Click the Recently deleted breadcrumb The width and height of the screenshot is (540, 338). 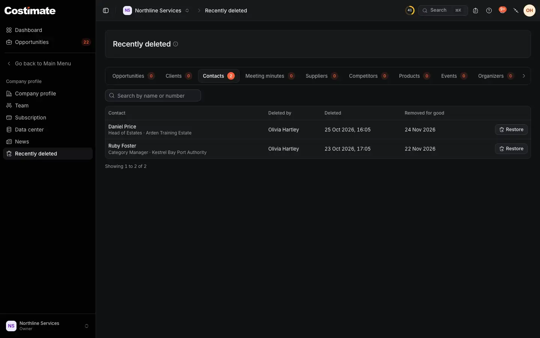point(226,11)
